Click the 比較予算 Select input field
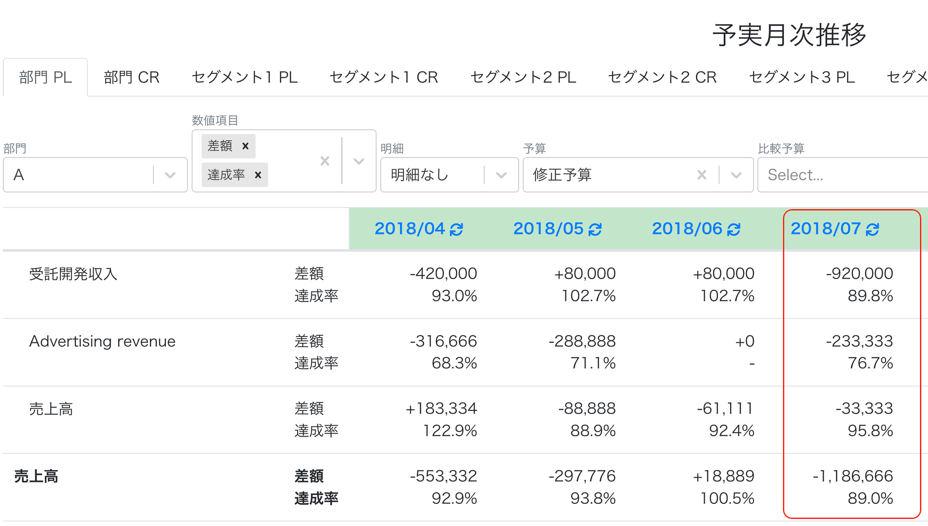The height and width of the screenshot is (526, 928). tap(843, 175)
